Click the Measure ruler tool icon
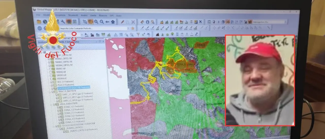This screenshot has width=325, height=139. click(142, 22)
